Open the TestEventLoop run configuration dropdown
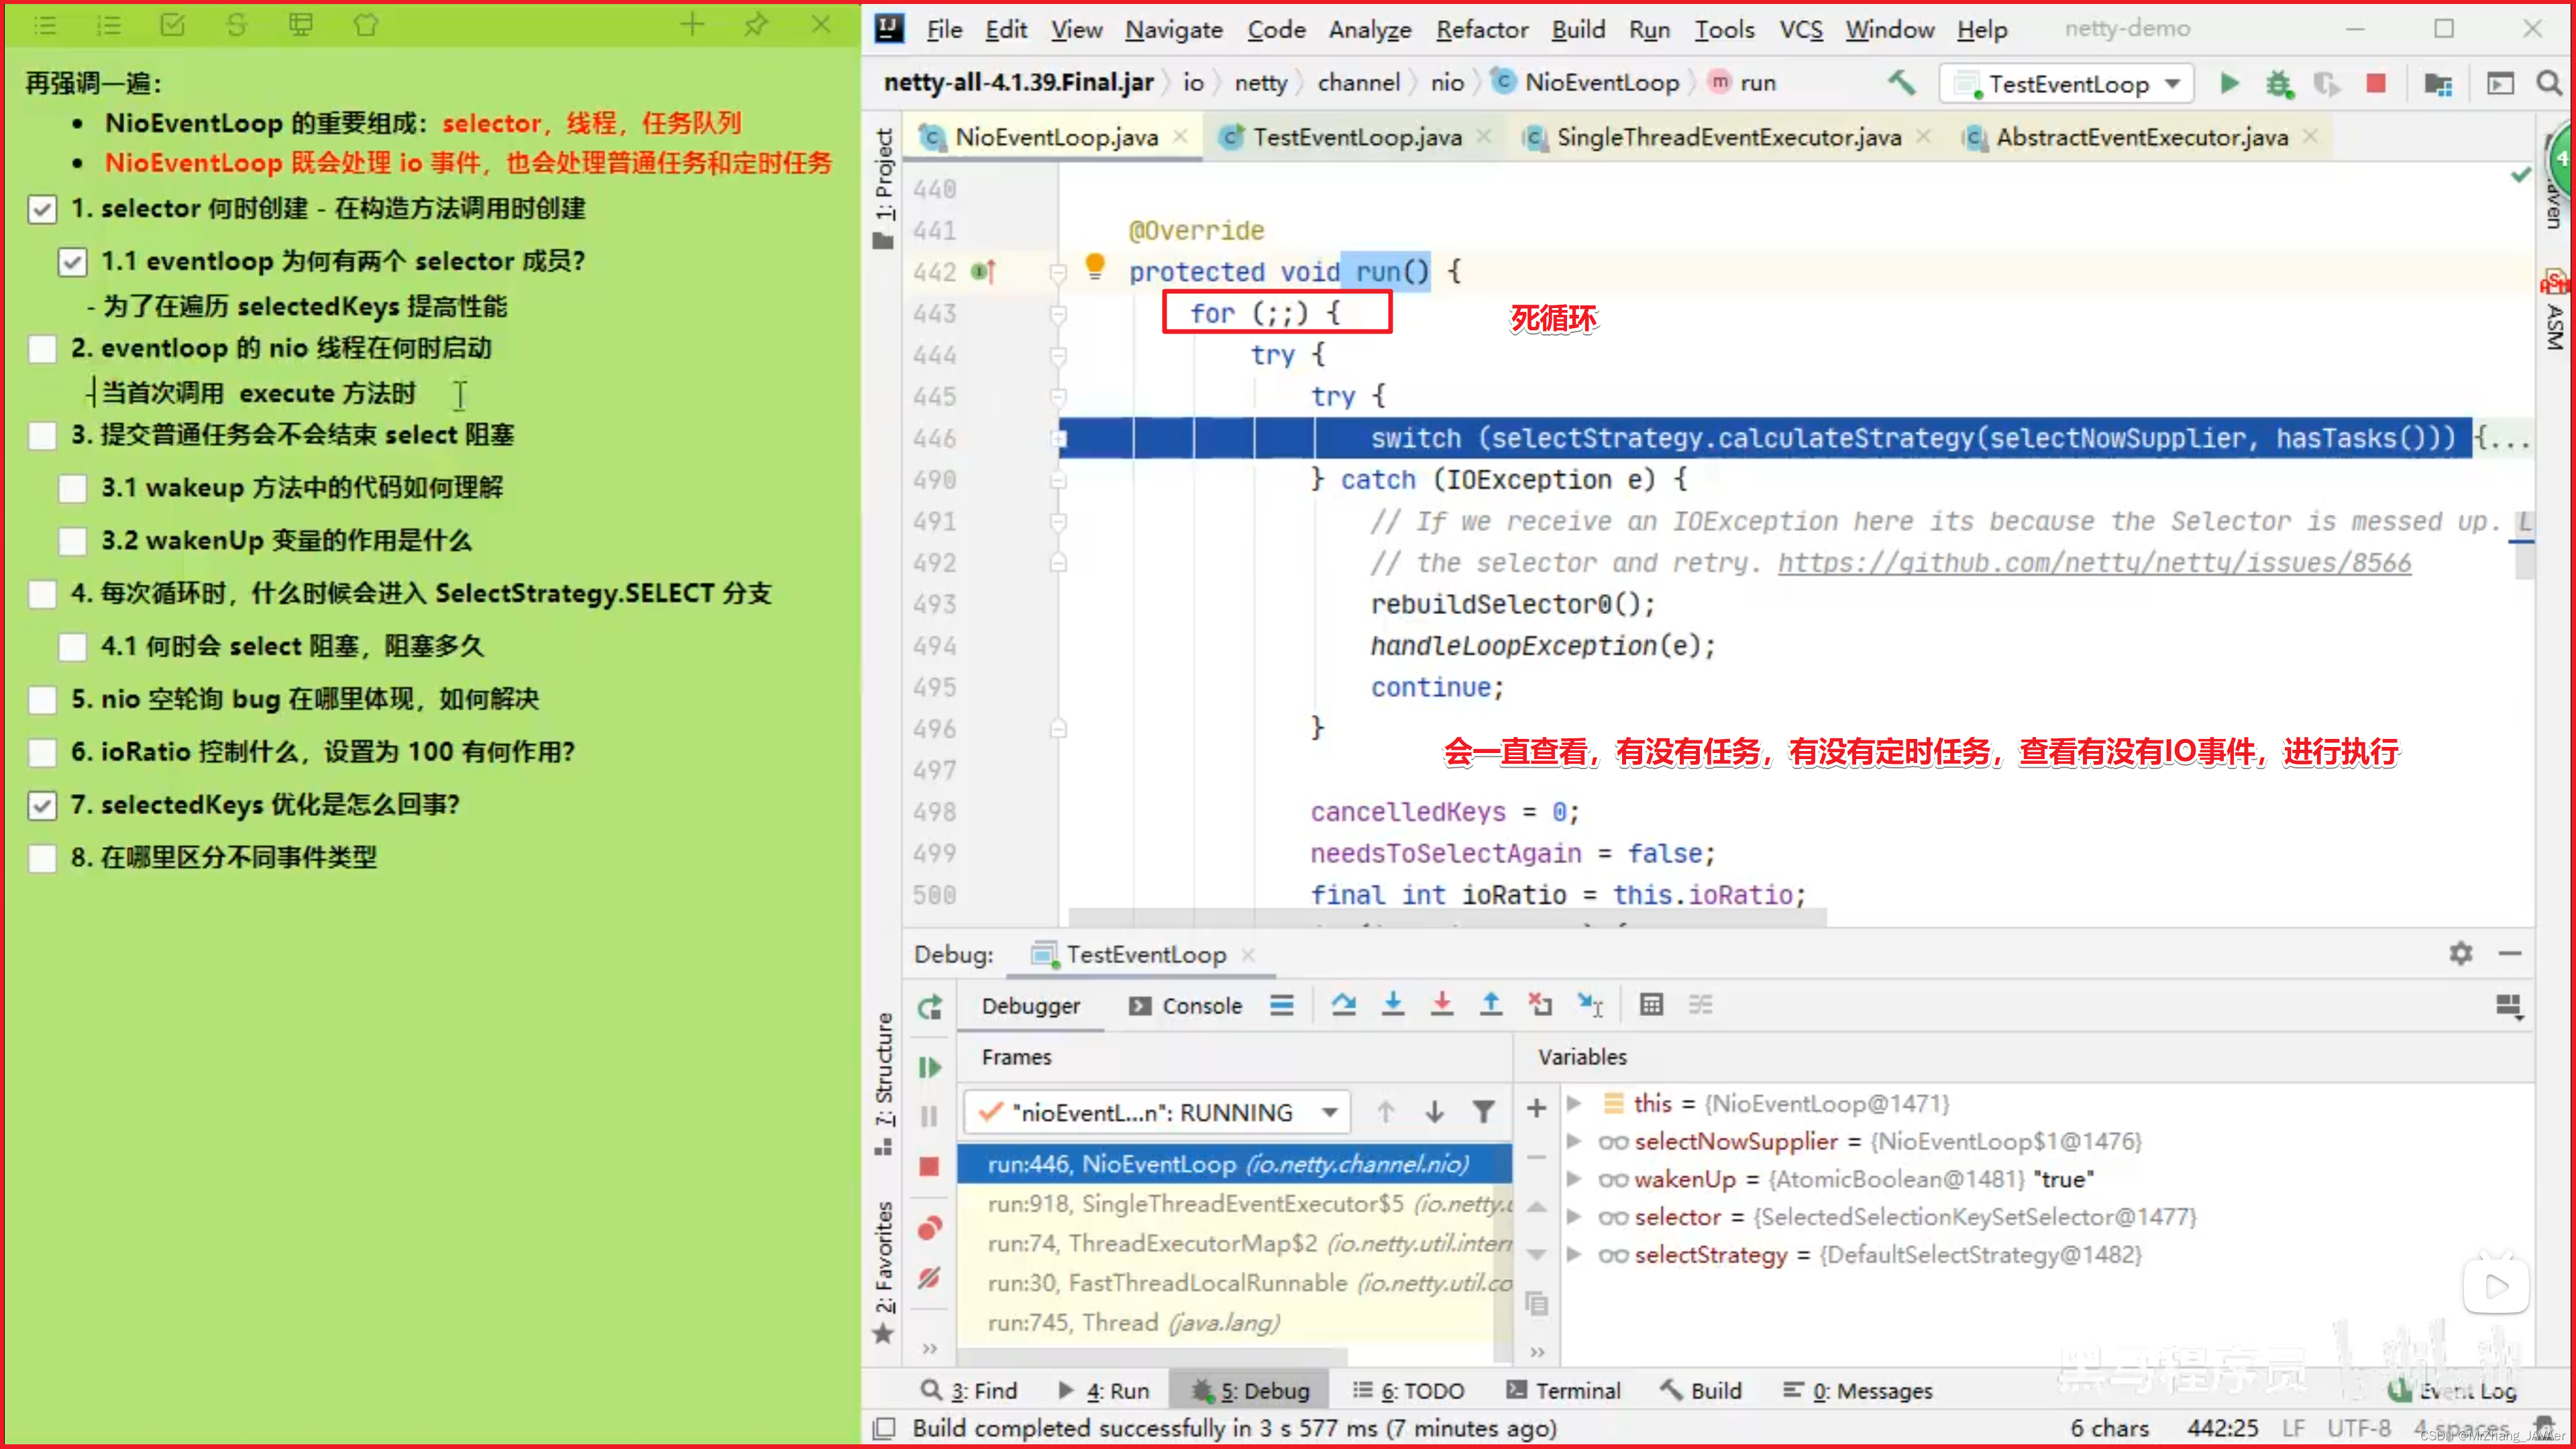Screen dimensions: 2576x1449 (2066, 84)
